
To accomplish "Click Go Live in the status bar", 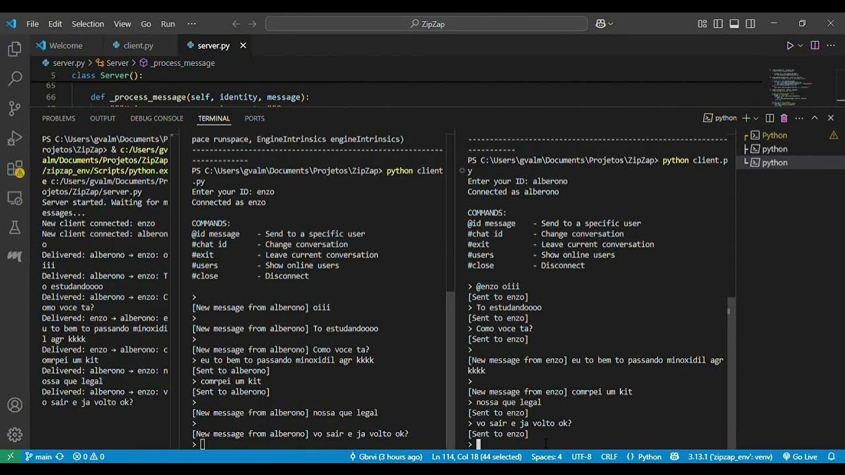I will click(x=800, y=457).
